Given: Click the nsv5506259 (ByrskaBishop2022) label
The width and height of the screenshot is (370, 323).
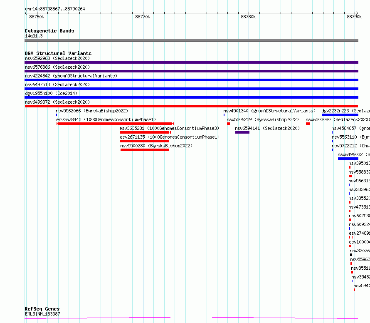Looking at the screenshot, I should pos(263,119).
